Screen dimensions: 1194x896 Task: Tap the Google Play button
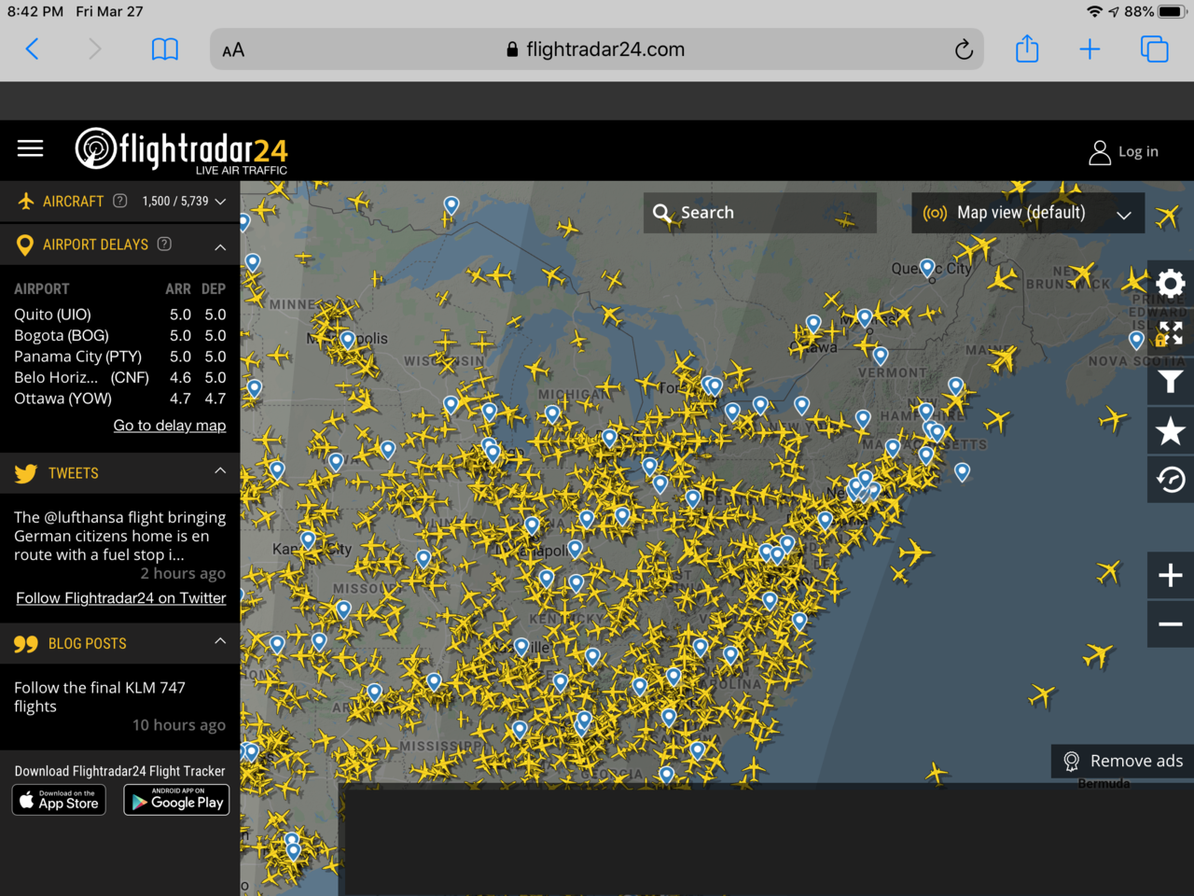[176, 800]
